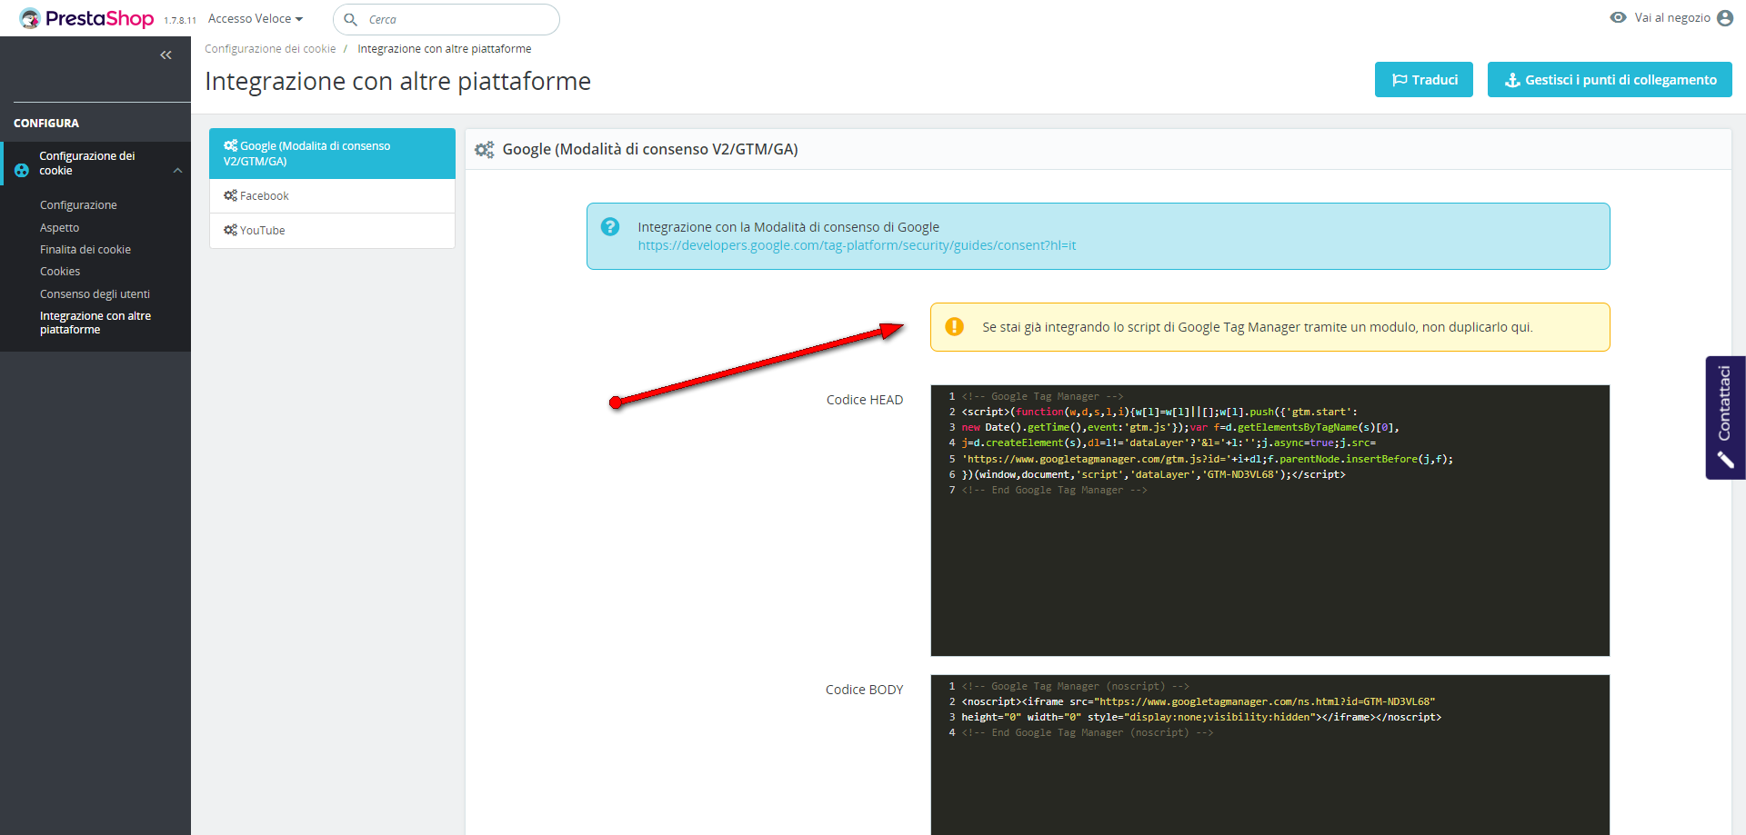The height and width of the screenshot is (835, 1746).
Task: Open Consenso degli utenti in sidebar
Action: (95, 293)
